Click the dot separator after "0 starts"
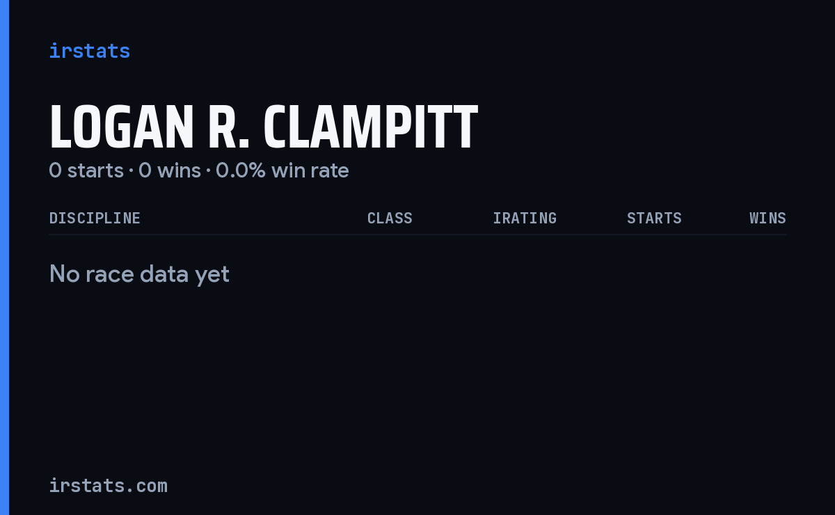This screenshot has width=835, height=515. [131, 171]
